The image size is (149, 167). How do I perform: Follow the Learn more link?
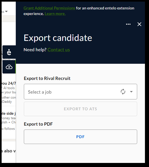55,14
